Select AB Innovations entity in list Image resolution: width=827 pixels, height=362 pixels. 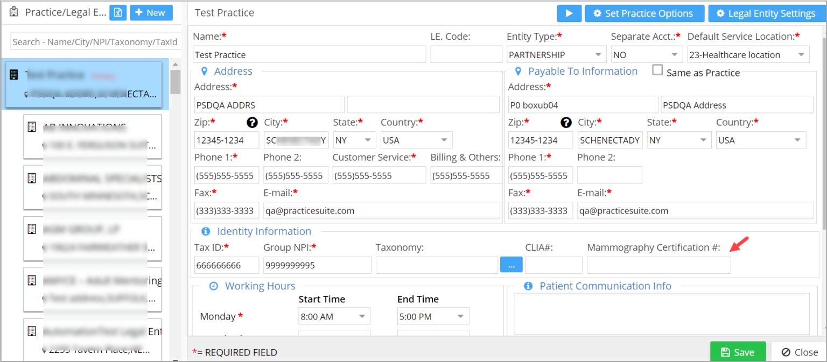point(92,136)
